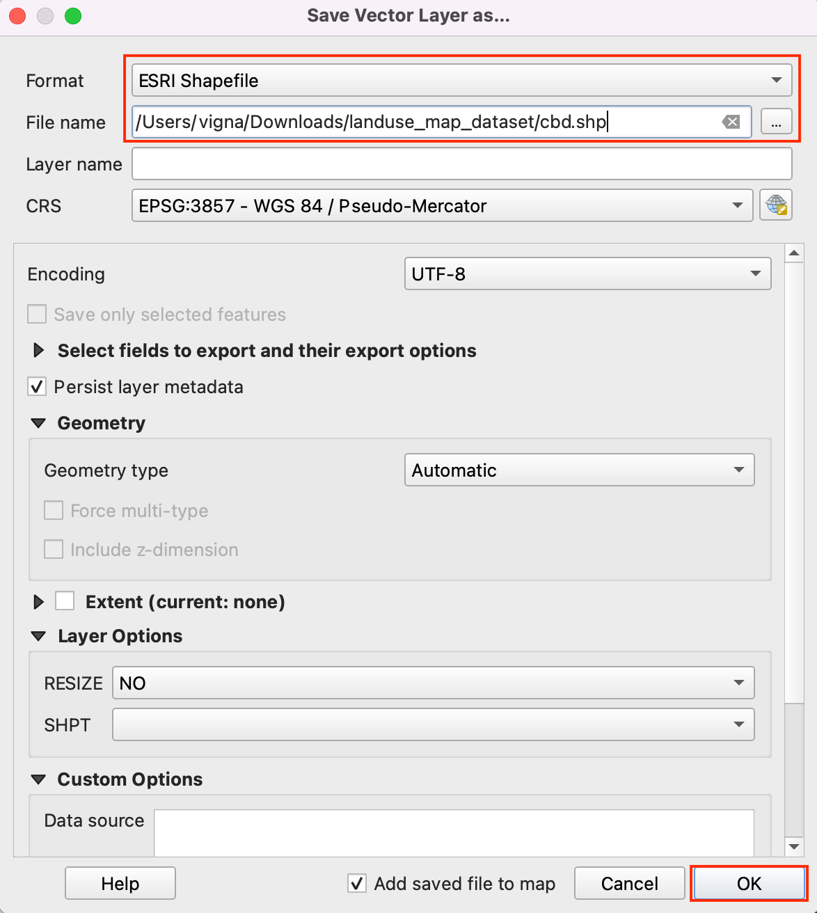Image resolution: width=817 pixels, height=913 pixels.
Task: Open the Help button
Action: (x=120, y=884)
